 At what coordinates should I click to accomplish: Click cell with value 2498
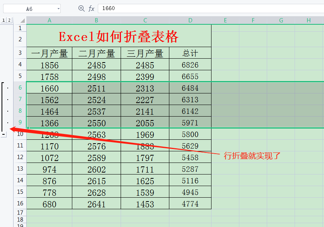click(97, 76)
